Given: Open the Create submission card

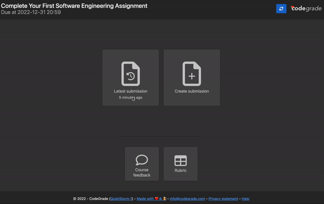Looking at the screenshot, I should pos(192,78).
